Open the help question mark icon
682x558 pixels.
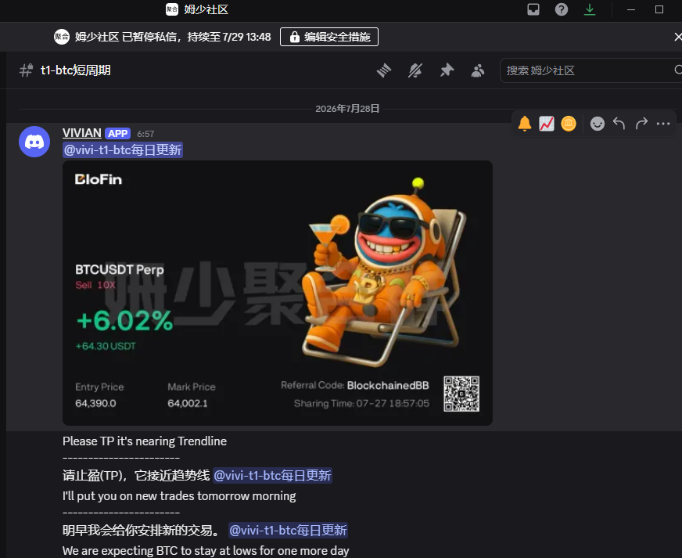coord(562,9)
